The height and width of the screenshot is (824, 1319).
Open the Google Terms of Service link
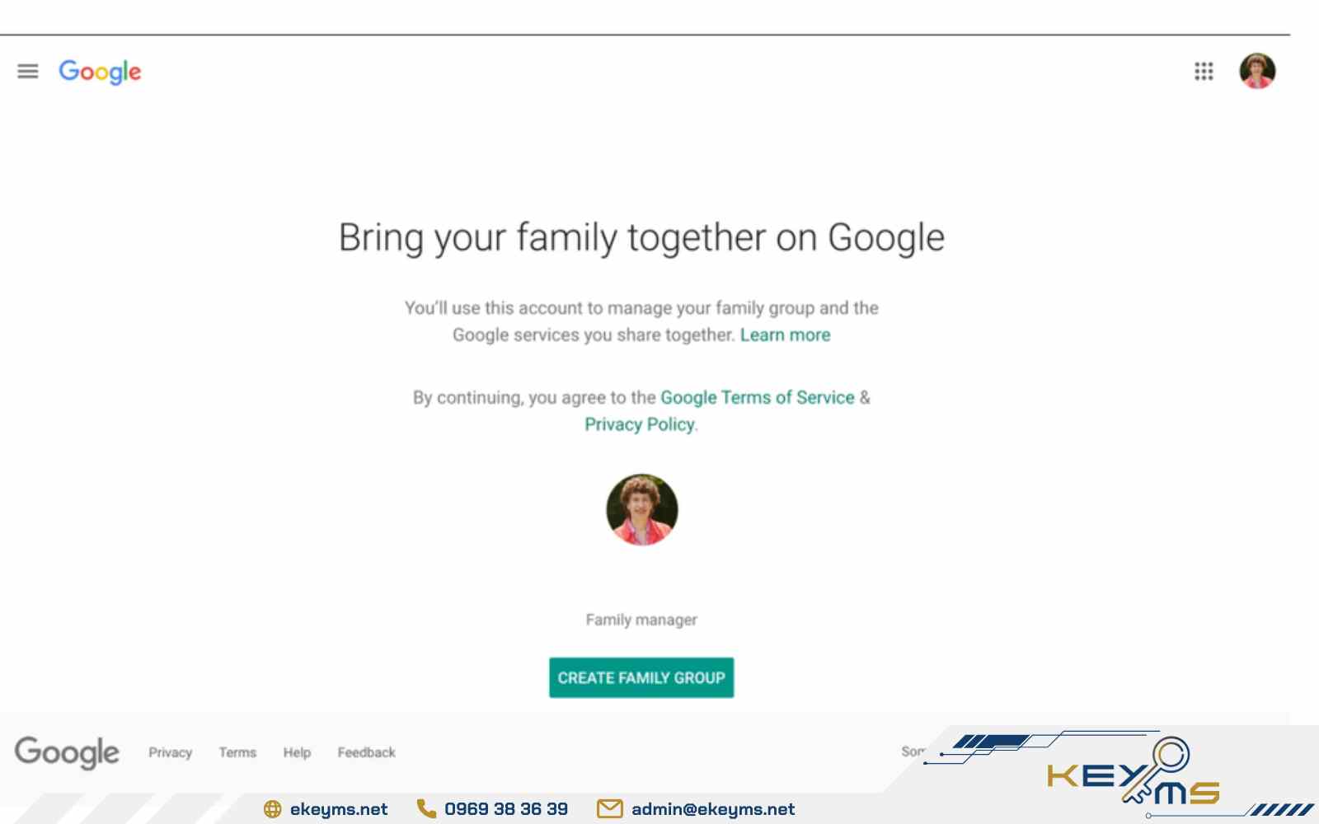point(757,398)
